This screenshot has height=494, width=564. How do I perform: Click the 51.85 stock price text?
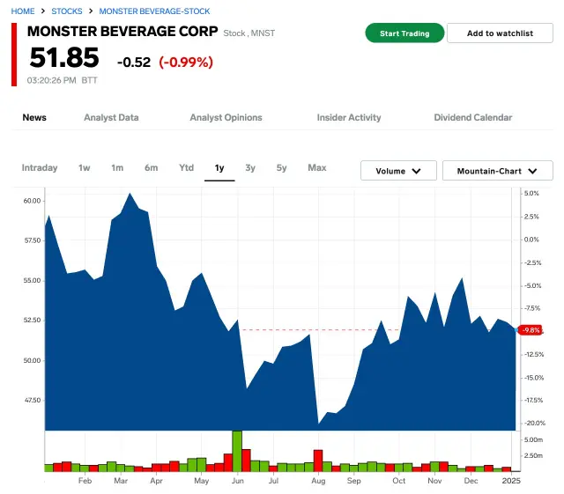pyautogui.click(x=64, y=57)
